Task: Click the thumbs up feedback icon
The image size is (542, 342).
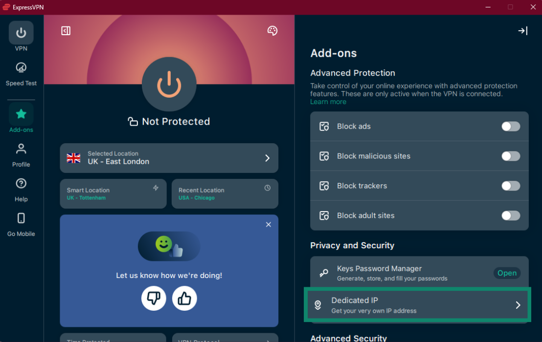Action: pos(184,298)
